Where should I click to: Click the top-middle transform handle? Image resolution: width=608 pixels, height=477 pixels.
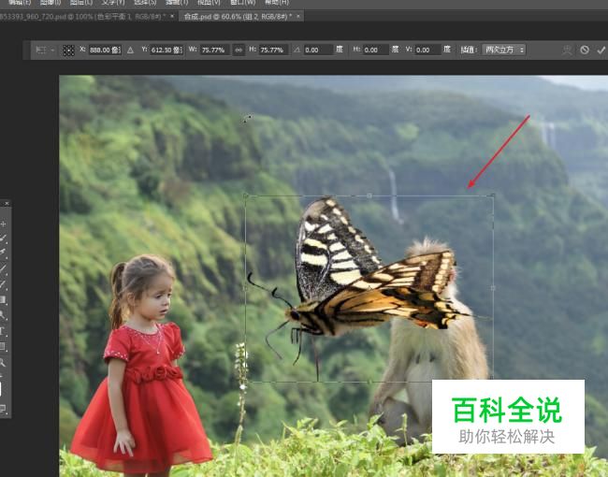[x=369, y=195]
